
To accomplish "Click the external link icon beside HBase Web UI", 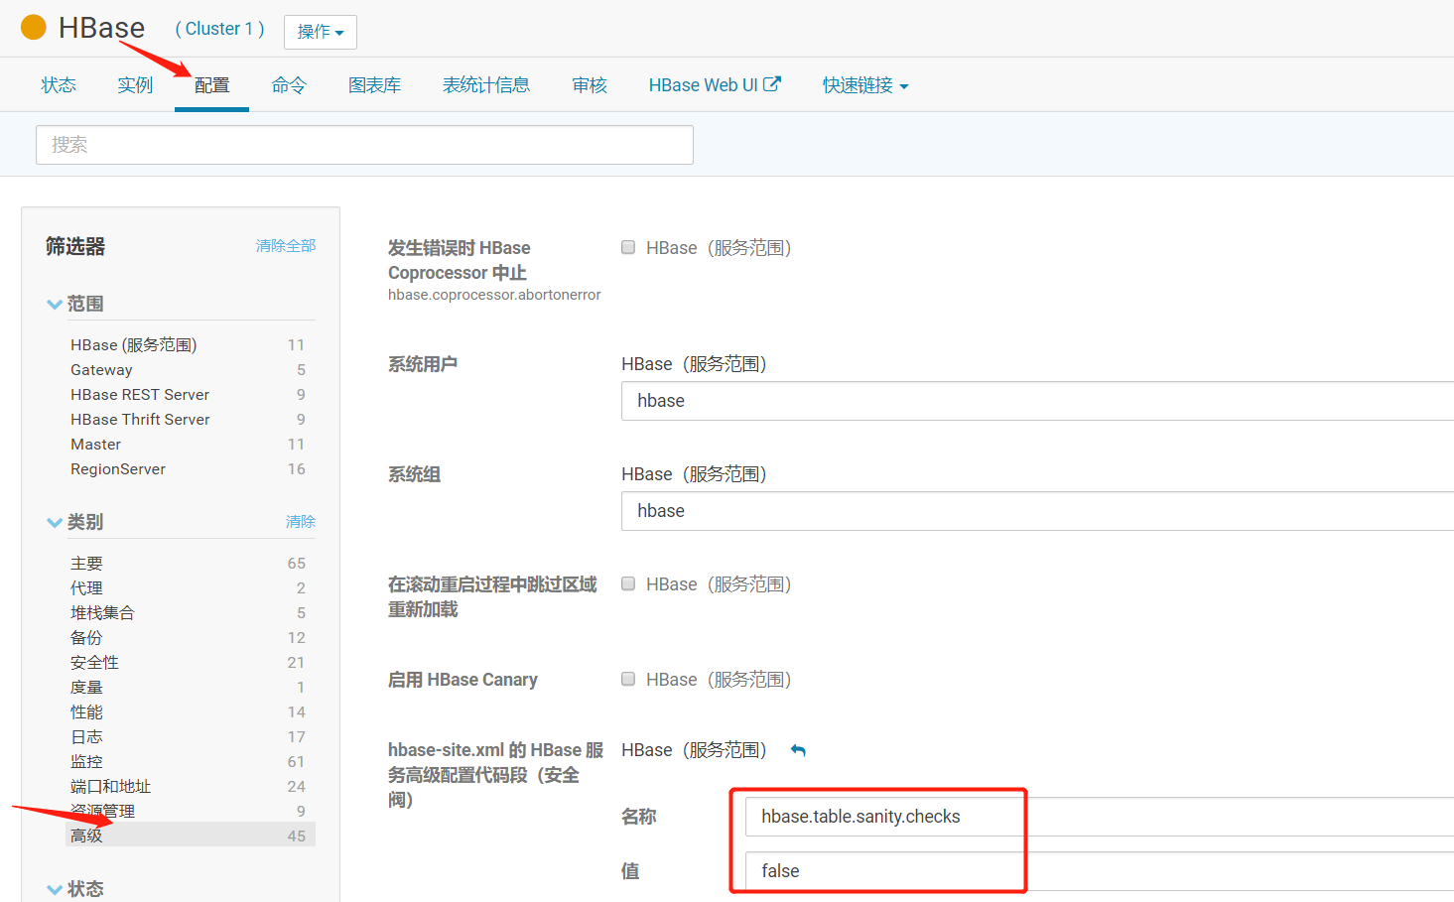I will (771, 84).
